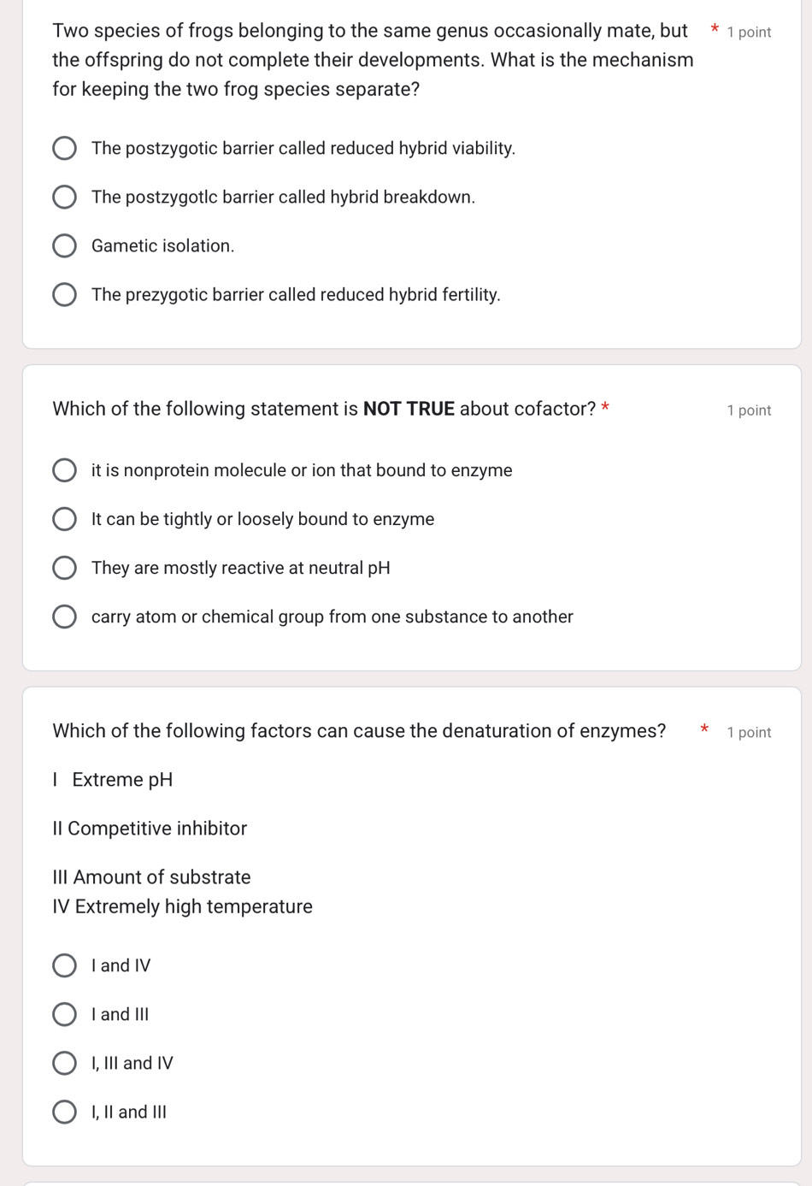
Task: Pick 'carry atom or chemical group' option
Action: pyautogui.click(x=65, y=617)
